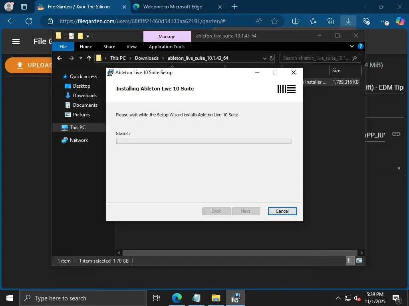Select This PC in navigation pane
The width and height of the screenshot is (409, 306).
click(73, 127)
